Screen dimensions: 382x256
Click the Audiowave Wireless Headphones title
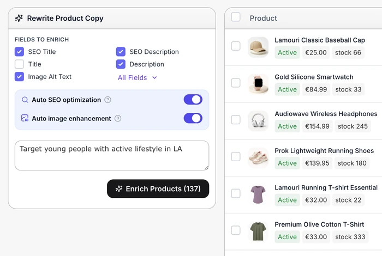coord(326,114)
